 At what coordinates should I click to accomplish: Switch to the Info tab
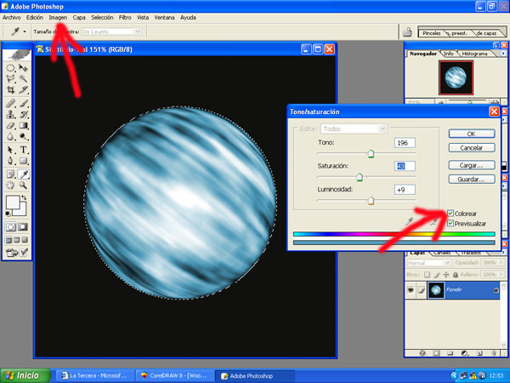click(449, 54)
